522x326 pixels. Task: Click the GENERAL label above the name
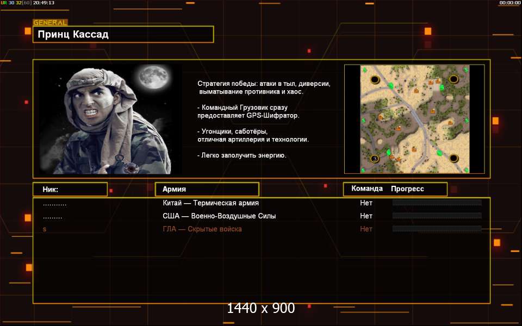(x=50, y=23)
